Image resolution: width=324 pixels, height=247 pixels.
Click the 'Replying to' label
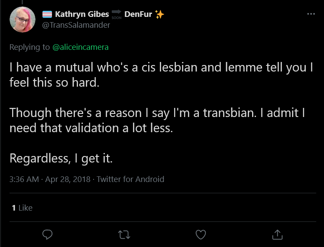[x=29, y=47]
